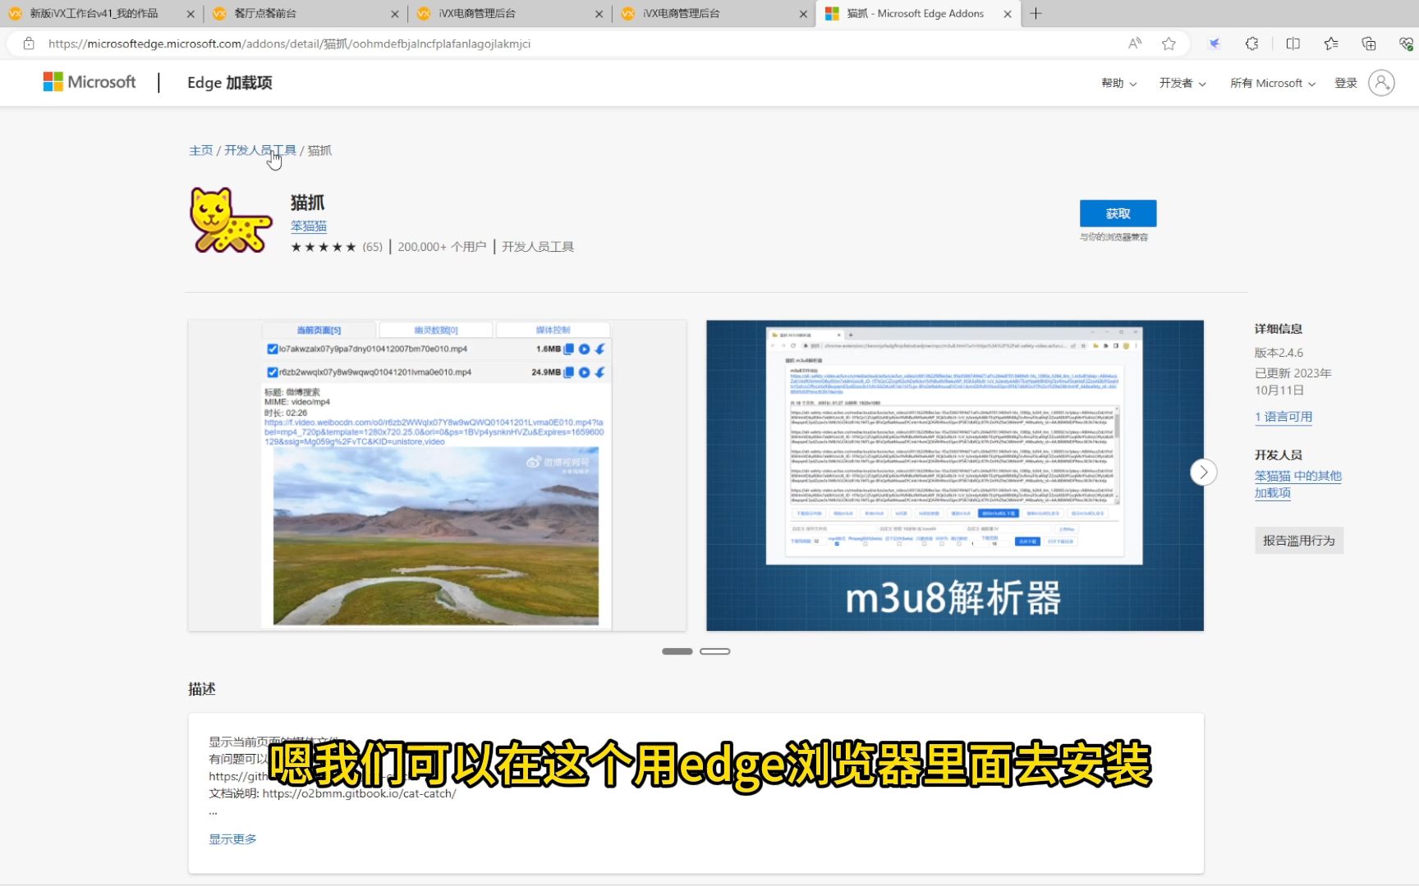Expand the 所有 Microsoft dropdown
The width and height of the screenshot is (1419, 886).
(1272, 83)
